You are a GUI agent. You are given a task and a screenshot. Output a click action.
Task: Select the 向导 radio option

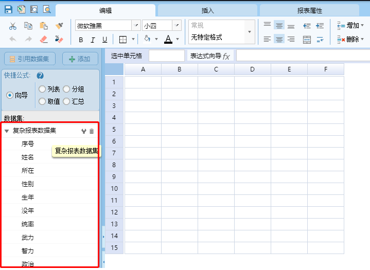10,95
